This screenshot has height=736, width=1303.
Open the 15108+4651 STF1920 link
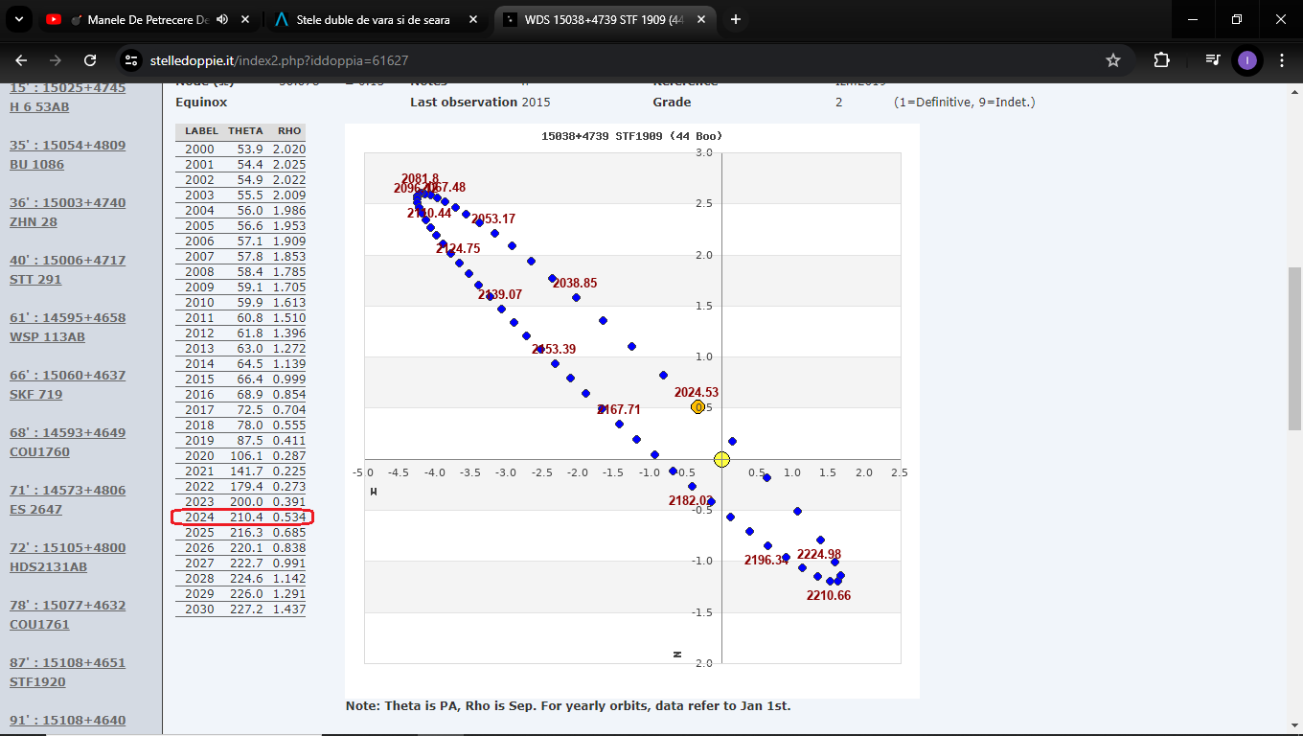pos(67,672)
